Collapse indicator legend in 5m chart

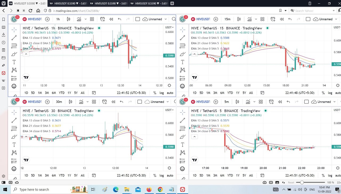pyautogui.click(x=194, y=137)
